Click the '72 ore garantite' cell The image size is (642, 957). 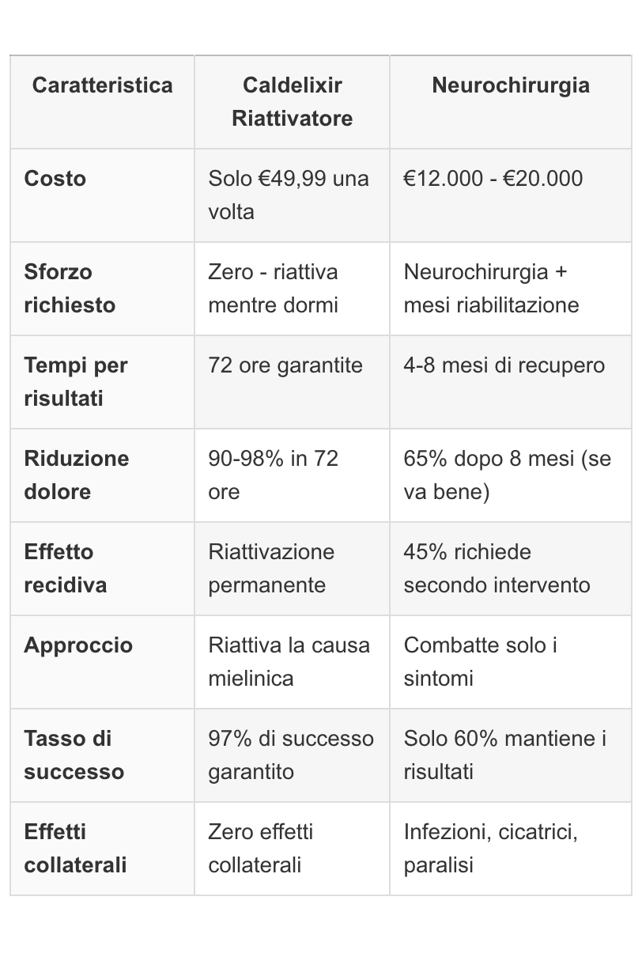(x=285, y=365)
